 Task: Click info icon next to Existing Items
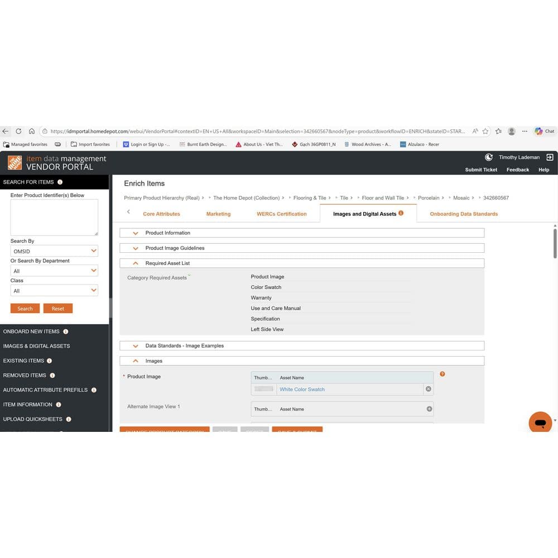[x=50, y=360]
